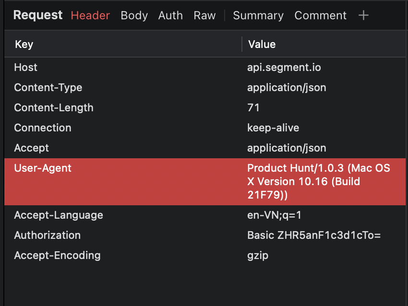Select the Accept header key
The height and width of the screenshot is (306, 408).
coord(31,148)
